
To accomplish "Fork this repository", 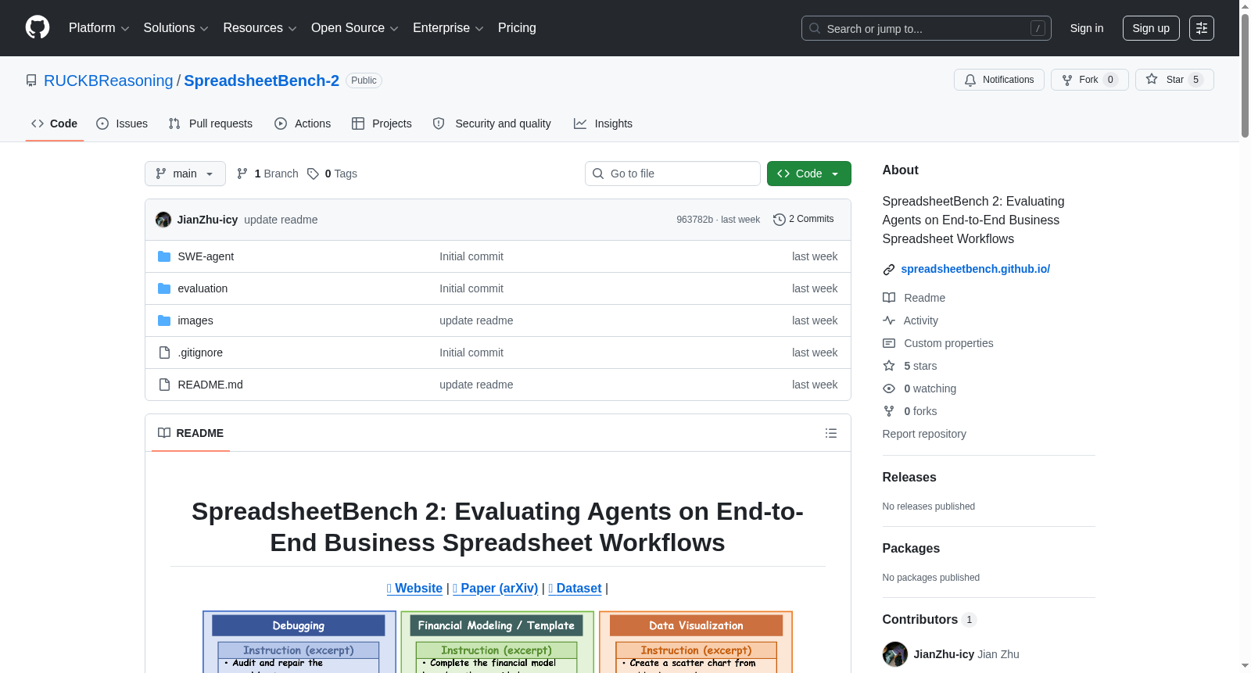I will [x=1089, y=80].
